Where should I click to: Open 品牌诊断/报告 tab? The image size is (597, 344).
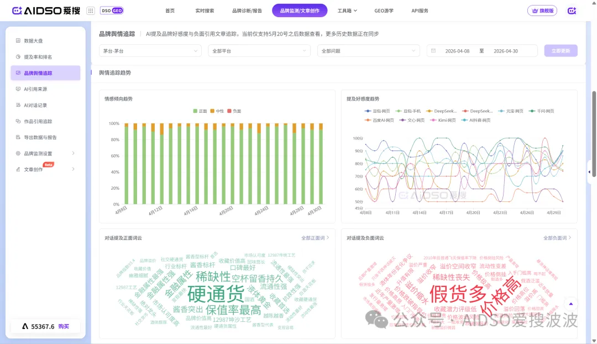tap(247, 11)
